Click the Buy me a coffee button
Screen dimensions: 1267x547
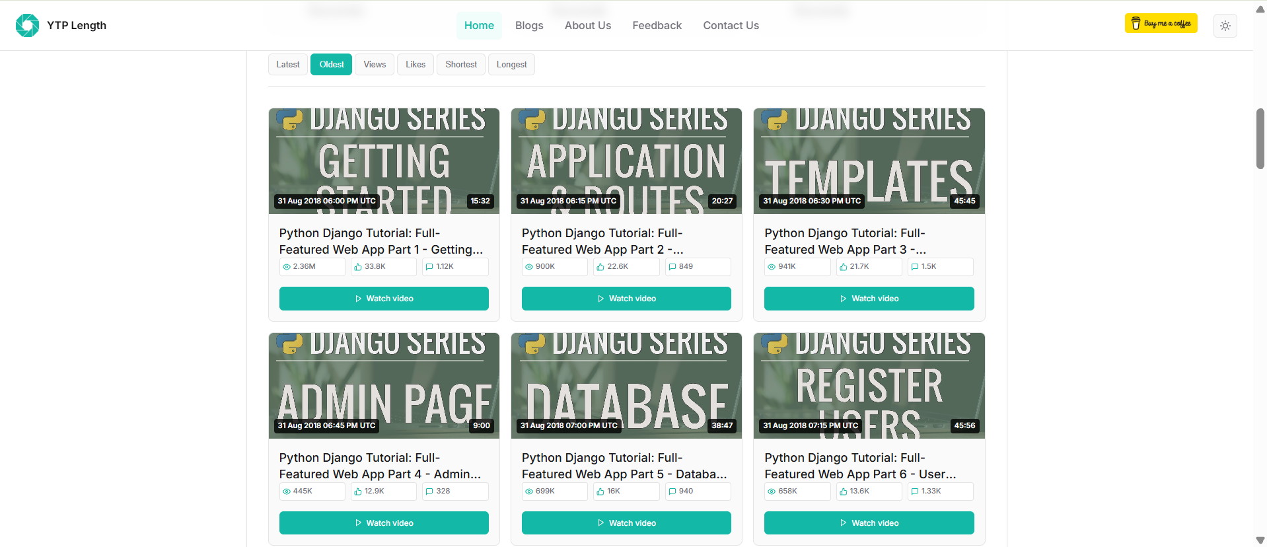point(1161,23)
